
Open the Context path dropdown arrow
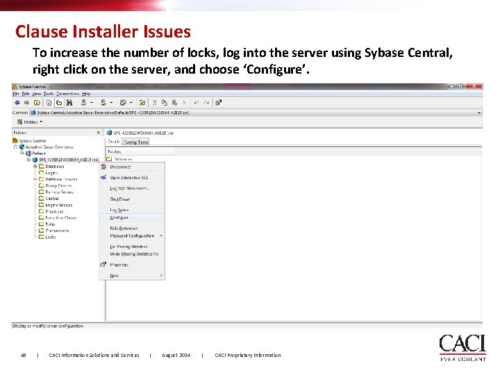[x=479, y=112]
